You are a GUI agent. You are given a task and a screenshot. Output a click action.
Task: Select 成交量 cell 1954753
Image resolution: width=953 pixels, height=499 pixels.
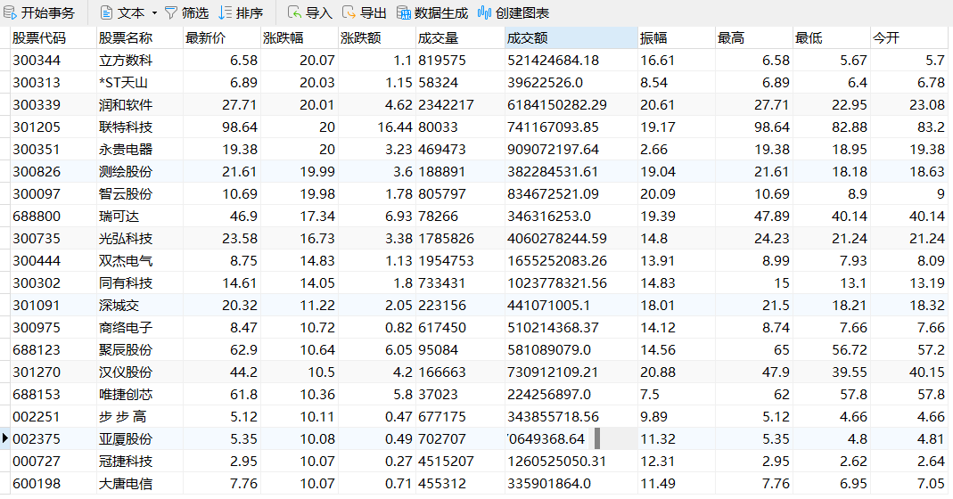pyautogui.click(x=460, y=261)
